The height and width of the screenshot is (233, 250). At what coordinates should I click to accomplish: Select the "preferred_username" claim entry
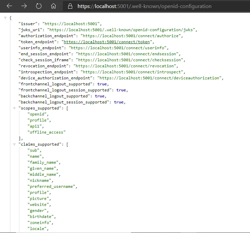click(x=51, y=187)
